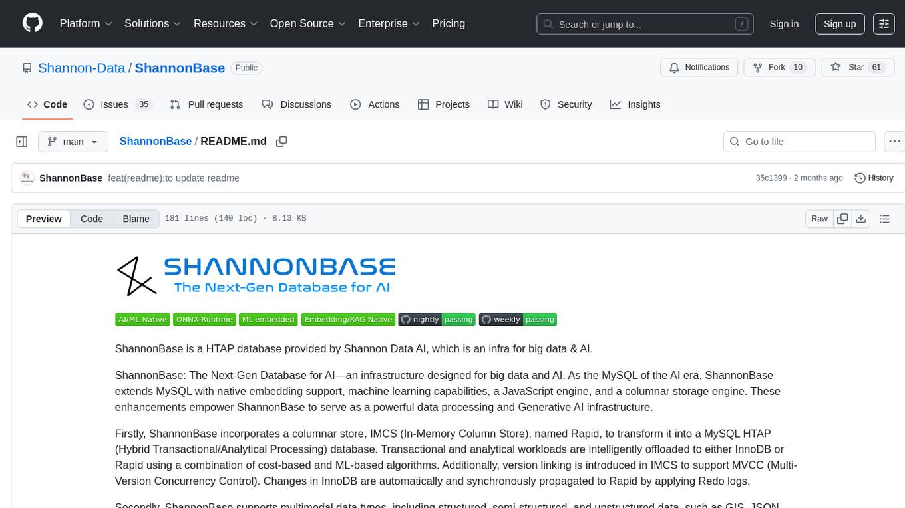Screen dimensions: 905x508
Task: Click the Sign in link
Action: pos(784,24)
